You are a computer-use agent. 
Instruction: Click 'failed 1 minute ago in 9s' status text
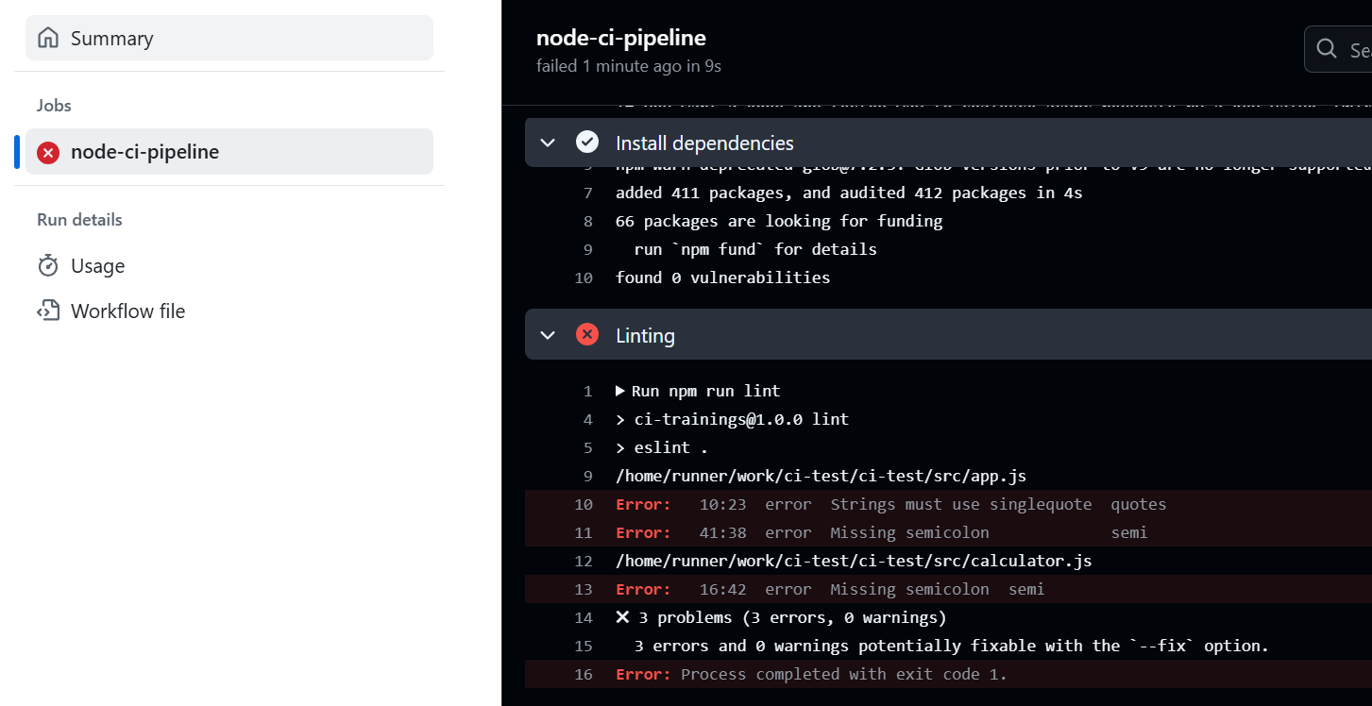[629, 66]
